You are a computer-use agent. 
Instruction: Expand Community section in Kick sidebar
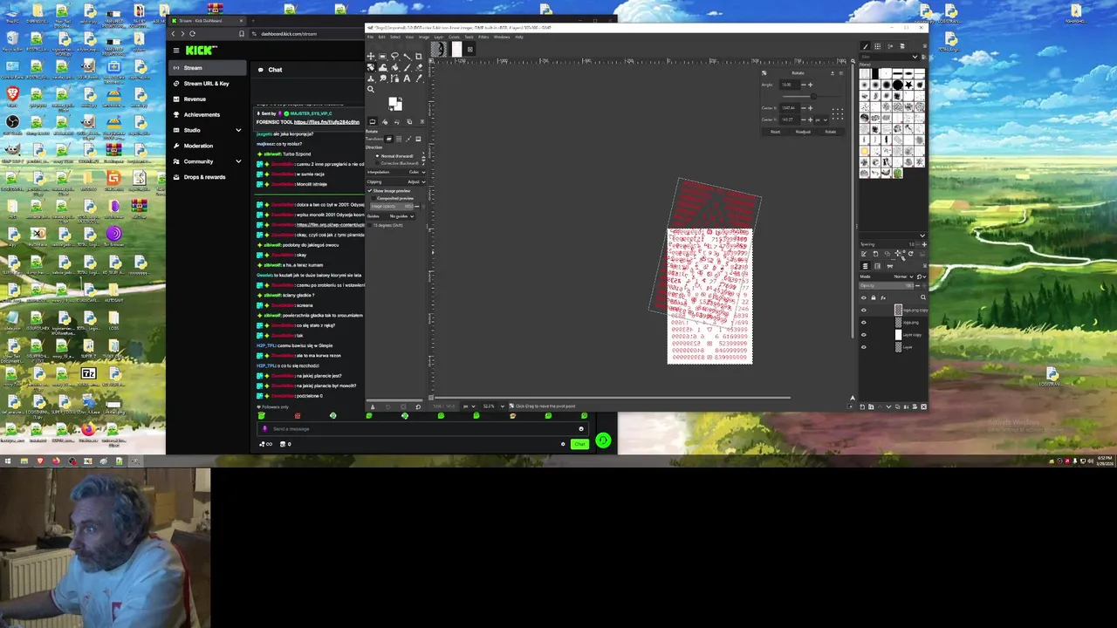[238, 161]
